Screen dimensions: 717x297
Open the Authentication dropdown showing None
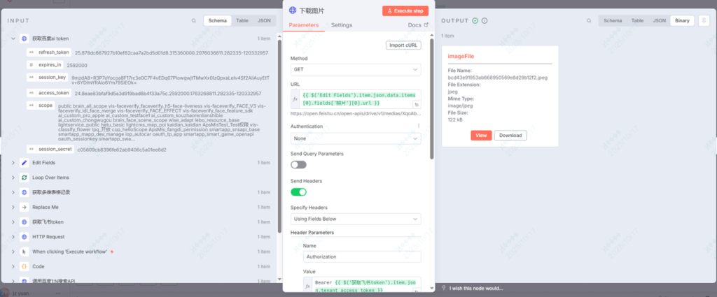[355, 138]
